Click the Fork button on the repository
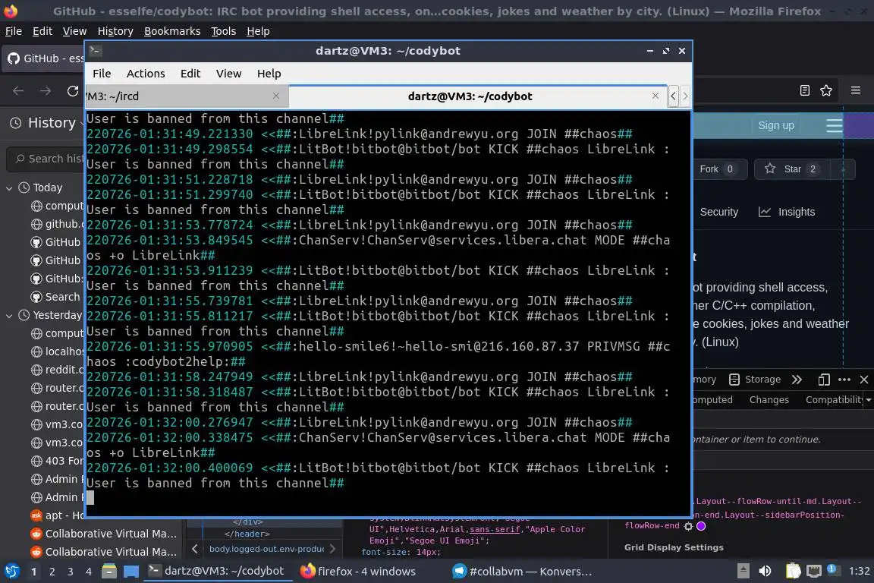Image resolution: width=874 pixels, height=583 pixels. 718,169
